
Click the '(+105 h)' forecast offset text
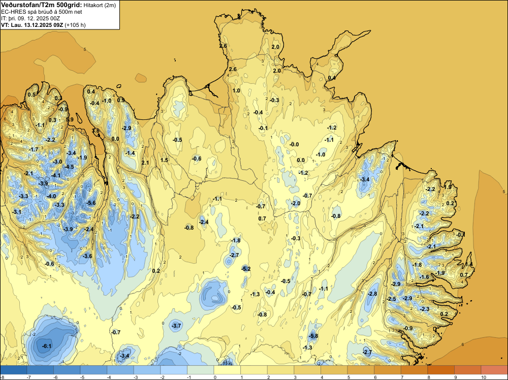(75, 25)
